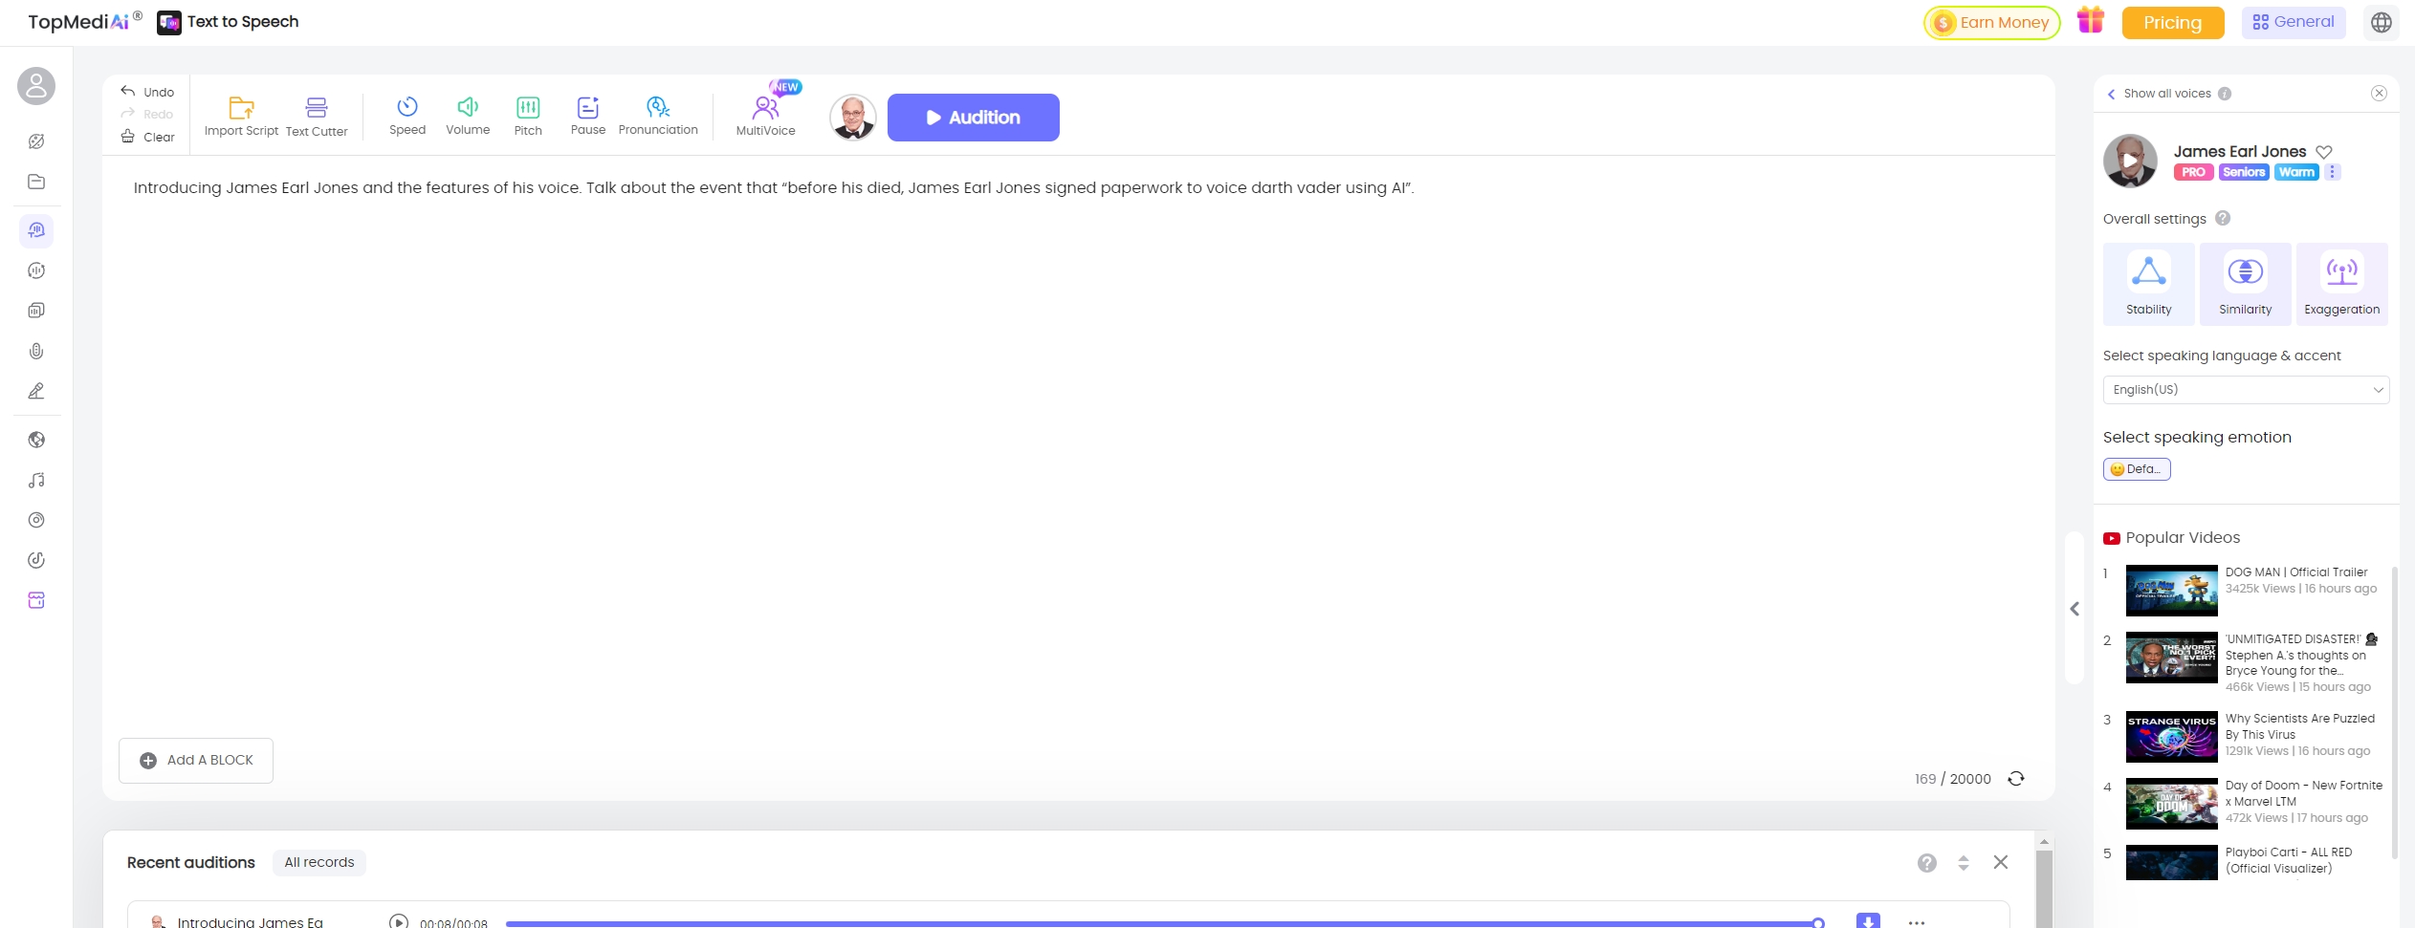Open the Similarity setting

tap(2246, 284)
